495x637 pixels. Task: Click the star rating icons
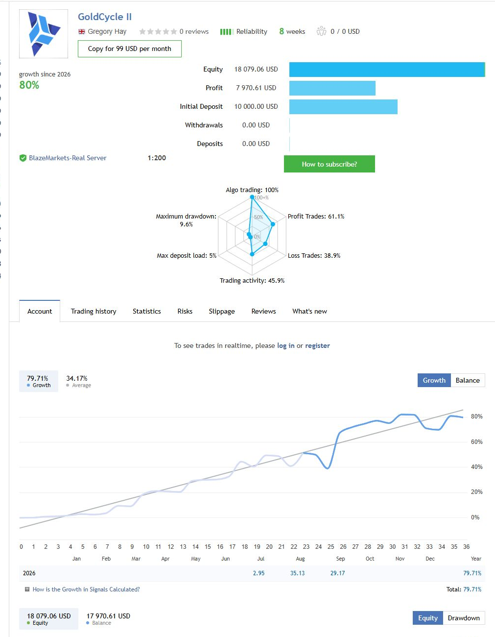click(158, 31)
